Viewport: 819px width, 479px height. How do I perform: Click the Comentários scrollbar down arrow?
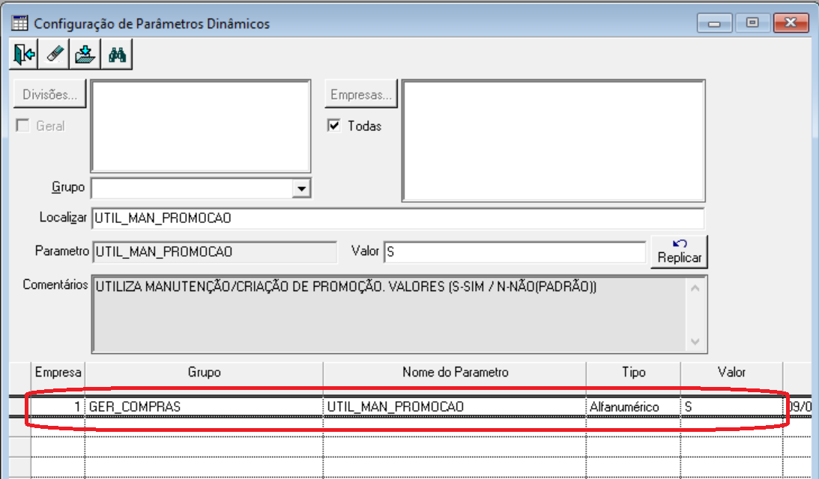coord(695,342)
